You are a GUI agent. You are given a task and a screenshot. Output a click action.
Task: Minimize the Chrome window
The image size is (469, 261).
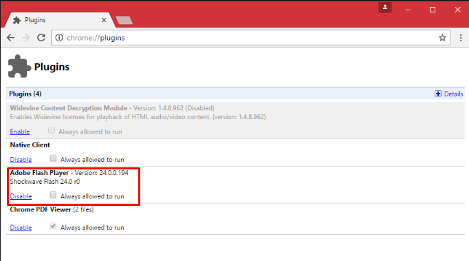tap(408, 10)
